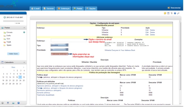Click the monitor icon in sidebar footer
Image resolution: width=184 pixels, height=107 pixels.
click(x=8, y=103)
